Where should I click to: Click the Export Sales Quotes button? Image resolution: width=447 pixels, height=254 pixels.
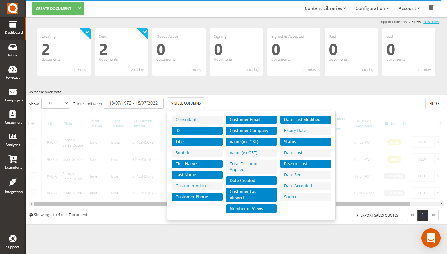point(377,215)
